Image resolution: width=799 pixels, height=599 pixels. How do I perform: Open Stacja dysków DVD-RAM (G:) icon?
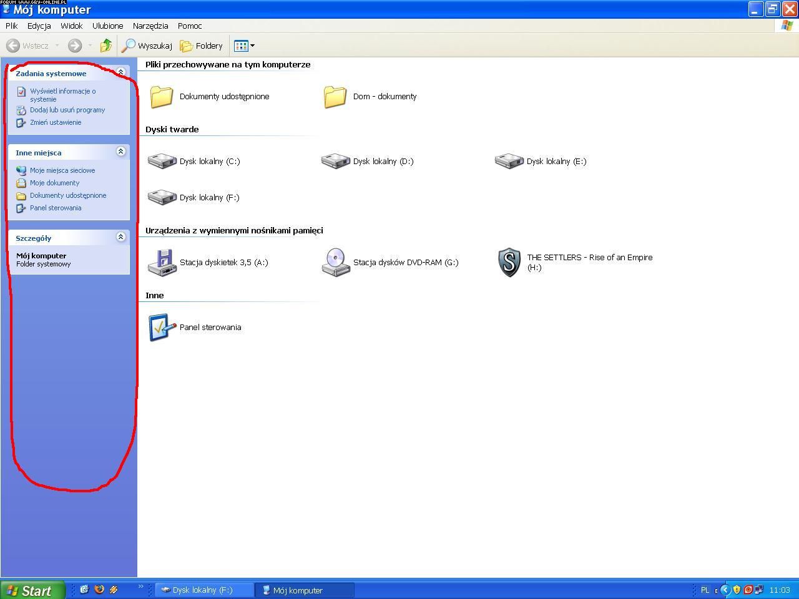click(x=336, y=262)
